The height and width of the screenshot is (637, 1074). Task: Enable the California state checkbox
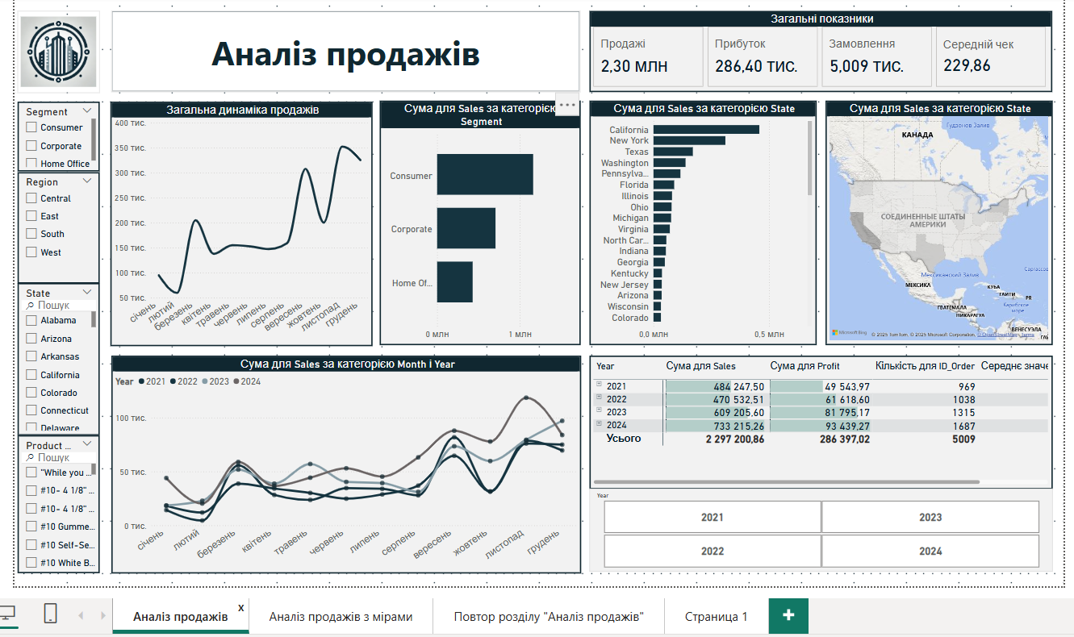click(31, 375)
